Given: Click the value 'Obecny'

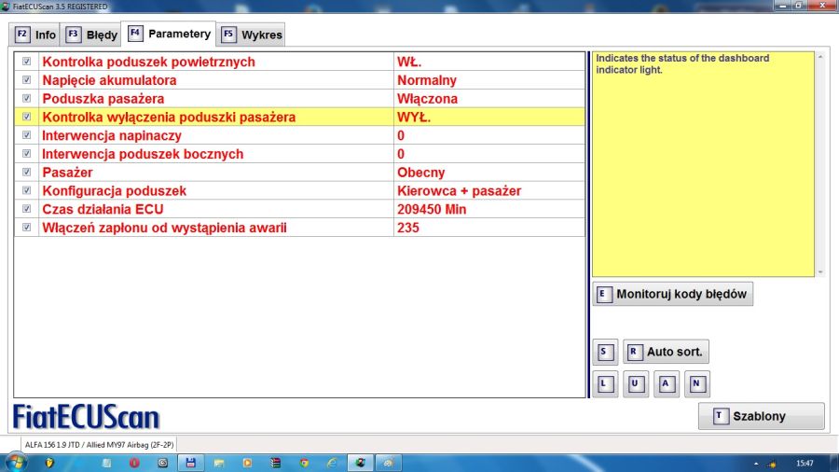Looking at the screenshot, I should (421, 173).
